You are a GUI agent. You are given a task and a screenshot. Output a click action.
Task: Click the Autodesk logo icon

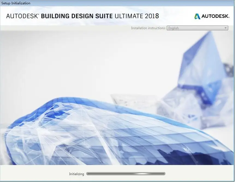coord(197,16)
